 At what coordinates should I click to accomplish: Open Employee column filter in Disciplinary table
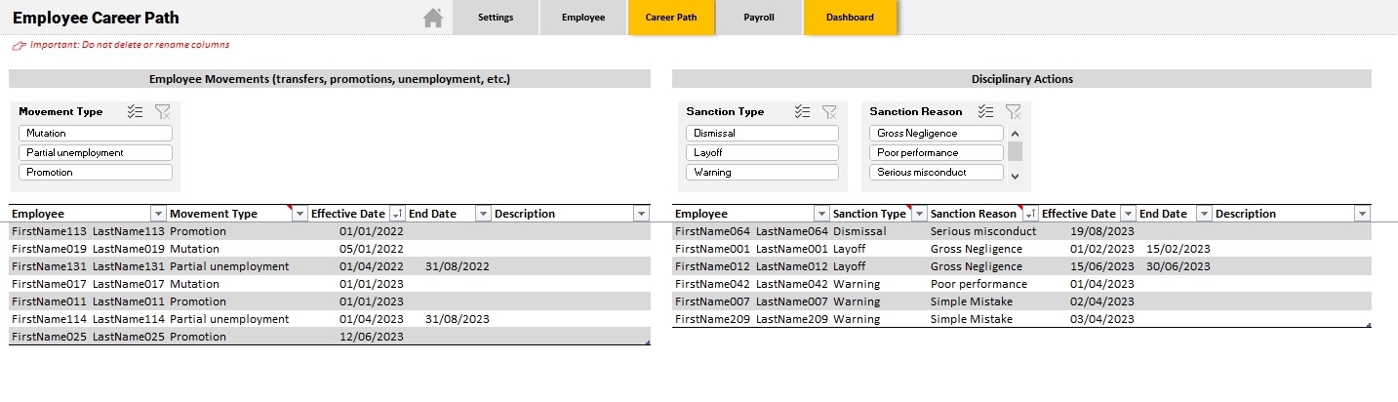pyautogui.click(x=819, y=214)
